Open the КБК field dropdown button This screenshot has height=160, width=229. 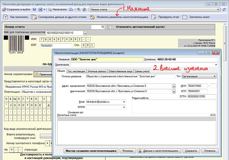point(85,33)
